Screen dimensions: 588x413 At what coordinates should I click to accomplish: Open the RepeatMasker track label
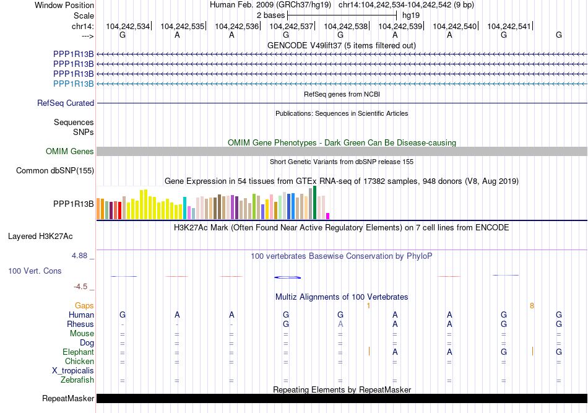[x=67, y=399]
